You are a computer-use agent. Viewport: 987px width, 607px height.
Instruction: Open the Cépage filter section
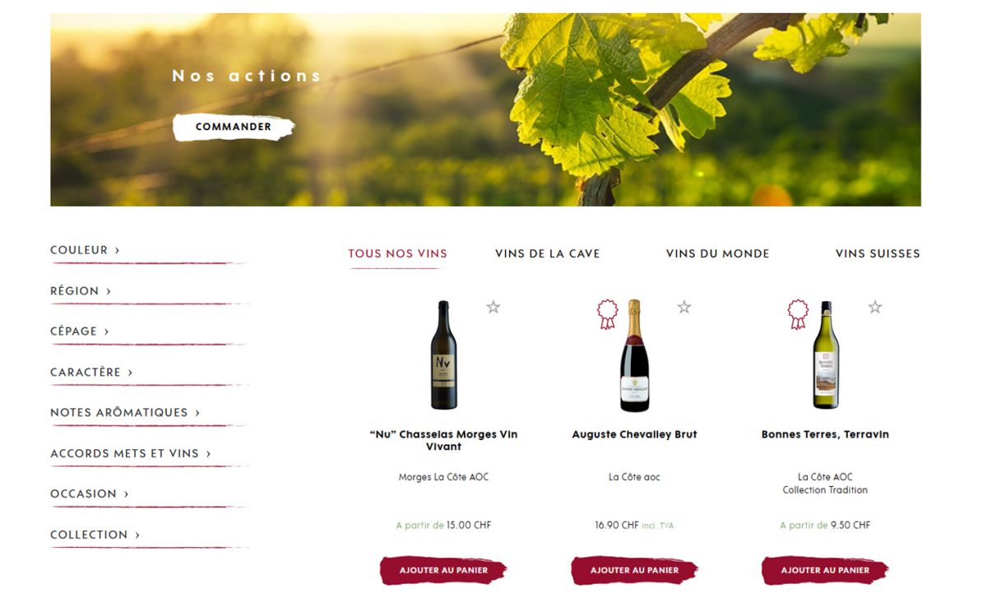click(80, 331)
